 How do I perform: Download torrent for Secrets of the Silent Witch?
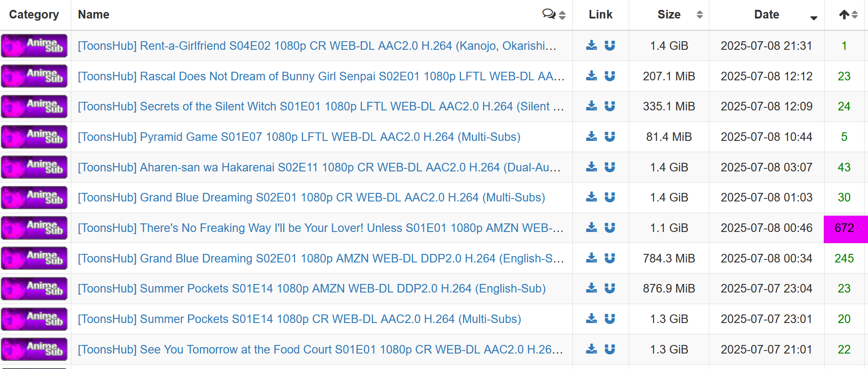591,106
